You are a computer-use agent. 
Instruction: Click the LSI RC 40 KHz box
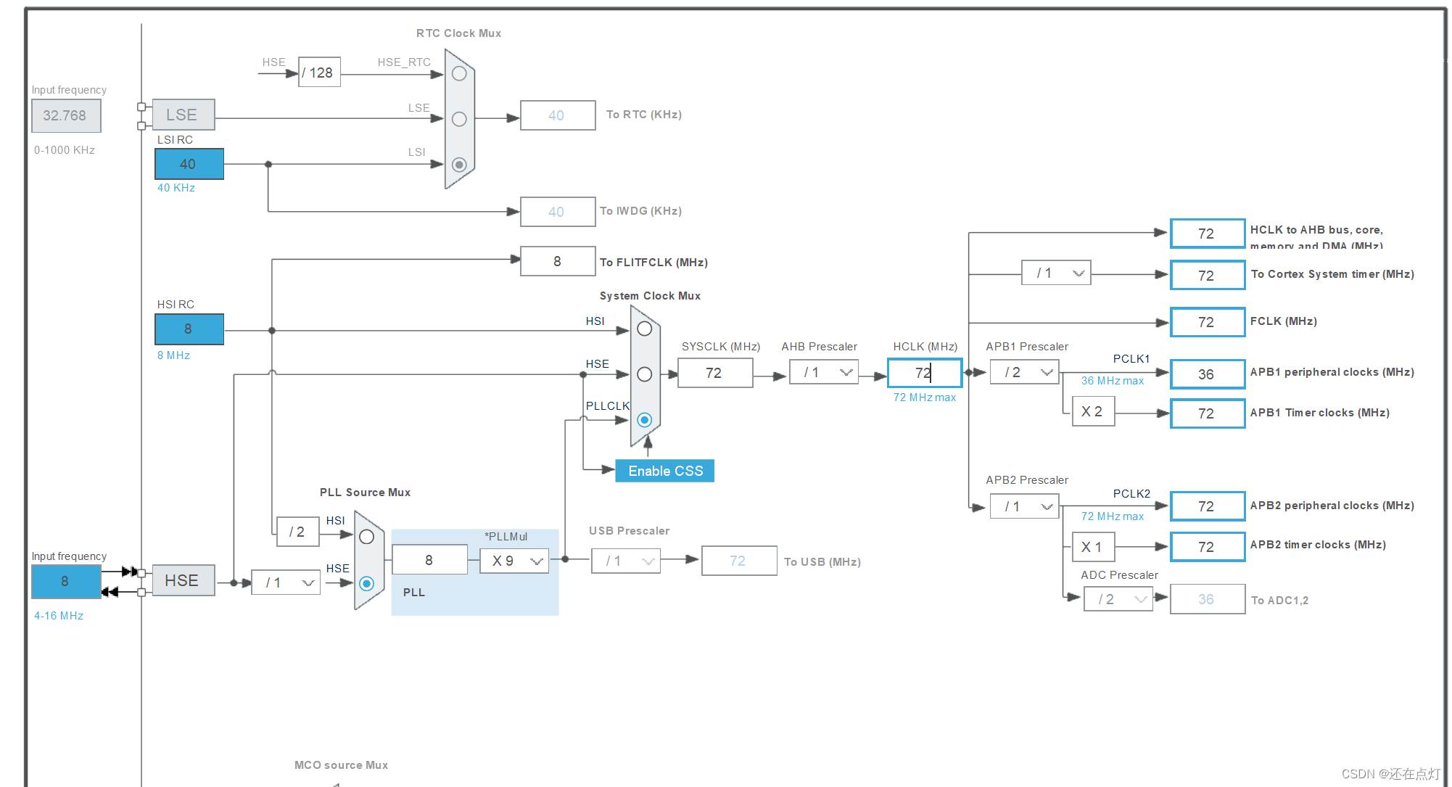pyautogui.click(x=189, y=164)
